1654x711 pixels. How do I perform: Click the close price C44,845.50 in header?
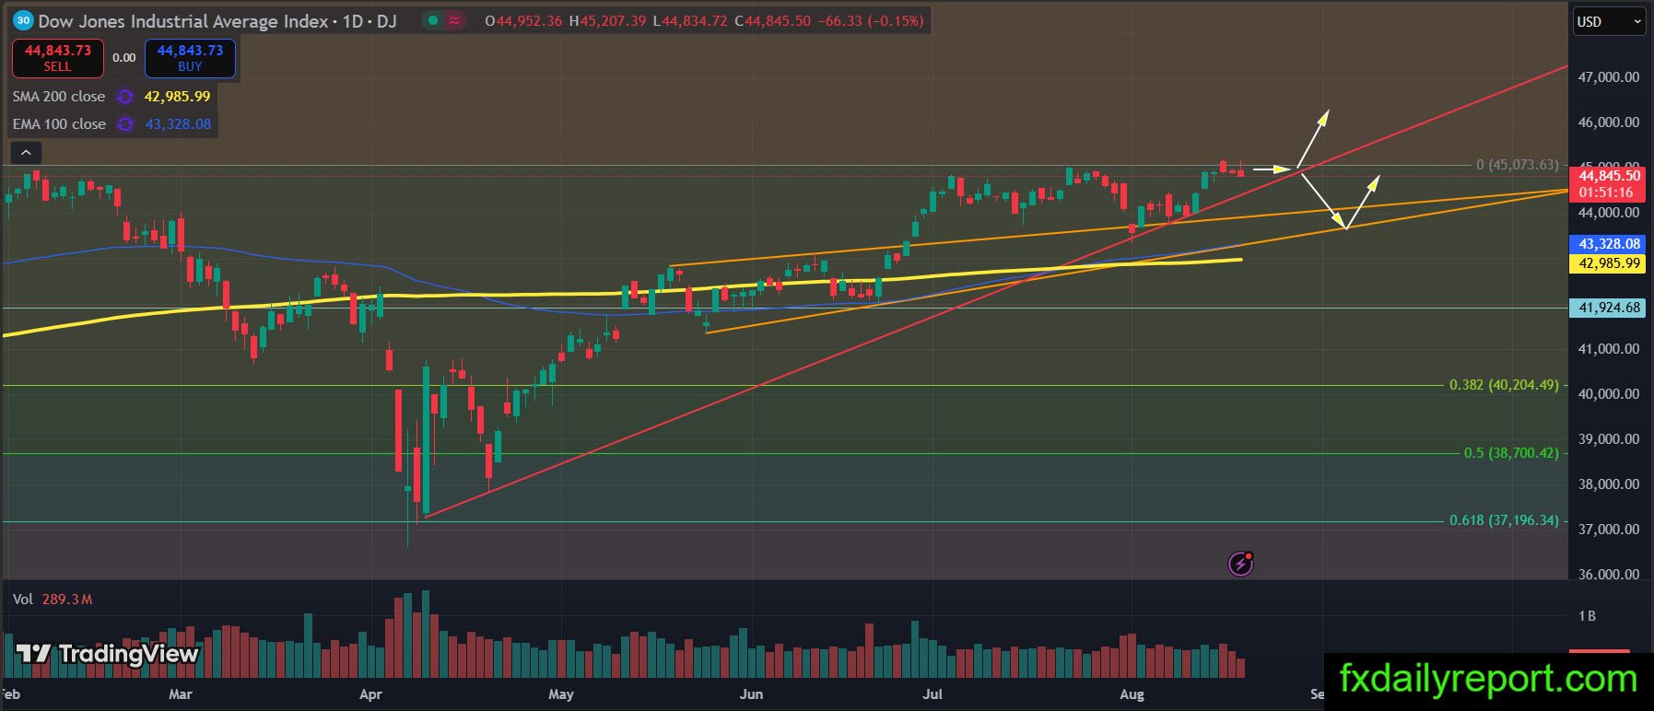772,21
